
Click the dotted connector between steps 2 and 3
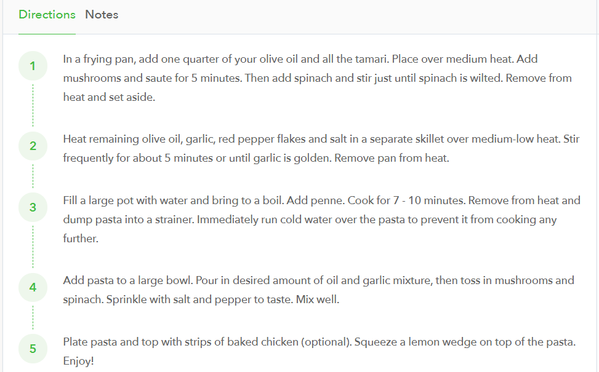[33, 176]
